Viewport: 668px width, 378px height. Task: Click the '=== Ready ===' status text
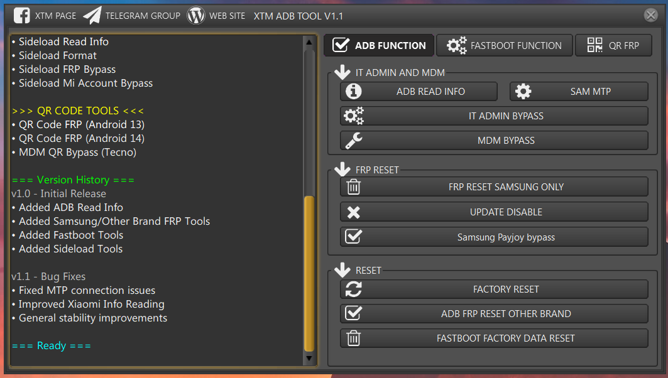click(x=51, y=345)
